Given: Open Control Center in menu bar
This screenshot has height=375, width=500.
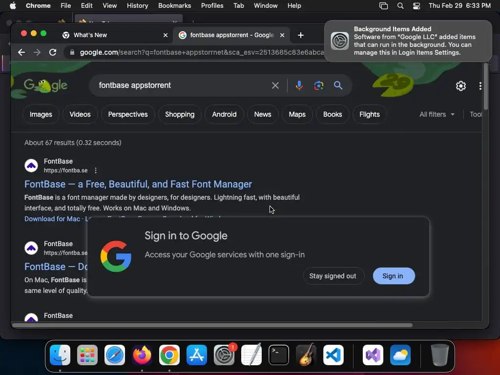Looking at the screenshot, I should pos(417,6).
